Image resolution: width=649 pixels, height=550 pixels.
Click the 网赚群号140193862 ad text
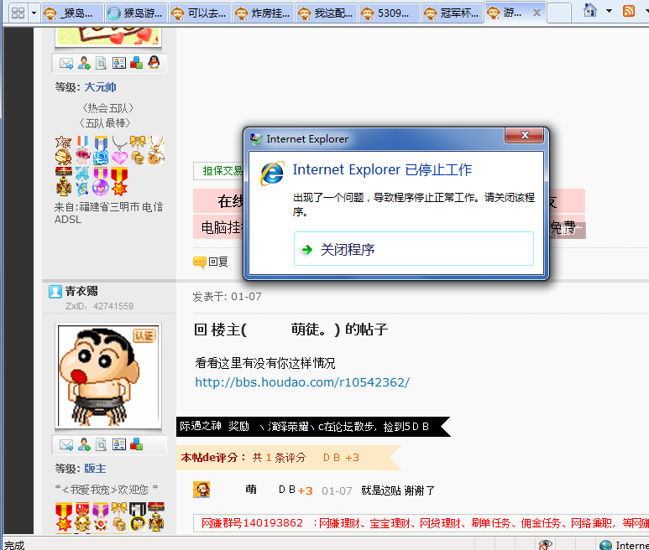pos(252,523)
